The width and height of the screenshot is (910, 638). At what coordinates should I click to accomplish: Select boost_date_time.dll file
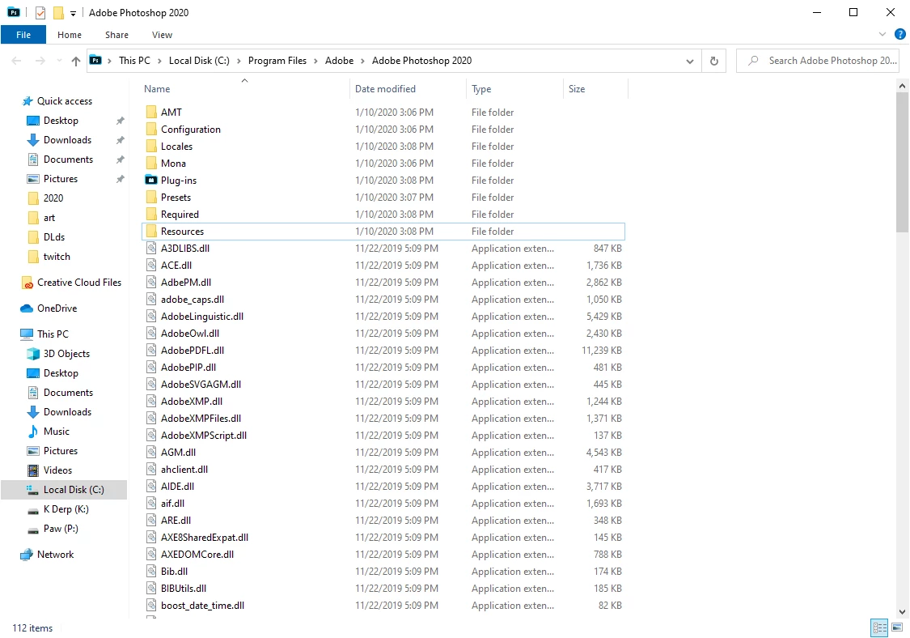point(202,606)
